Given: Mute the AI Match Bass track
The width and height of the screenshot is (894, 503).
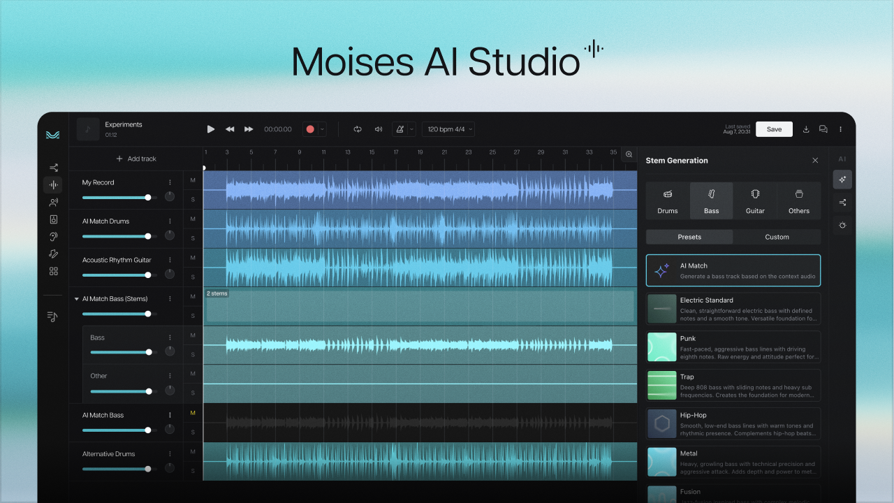Looking at the screenshot, I should [192, 413].
